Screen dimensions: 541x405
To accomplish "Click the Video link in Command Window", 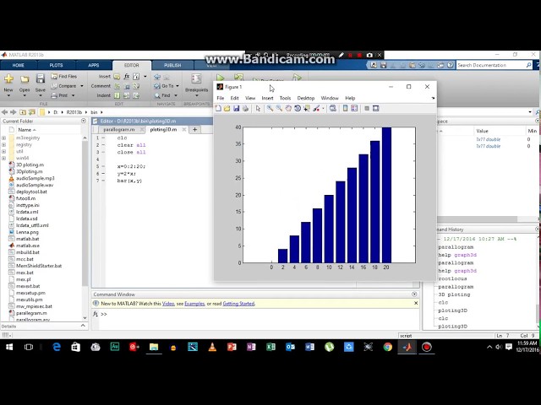I will (168, 304).
